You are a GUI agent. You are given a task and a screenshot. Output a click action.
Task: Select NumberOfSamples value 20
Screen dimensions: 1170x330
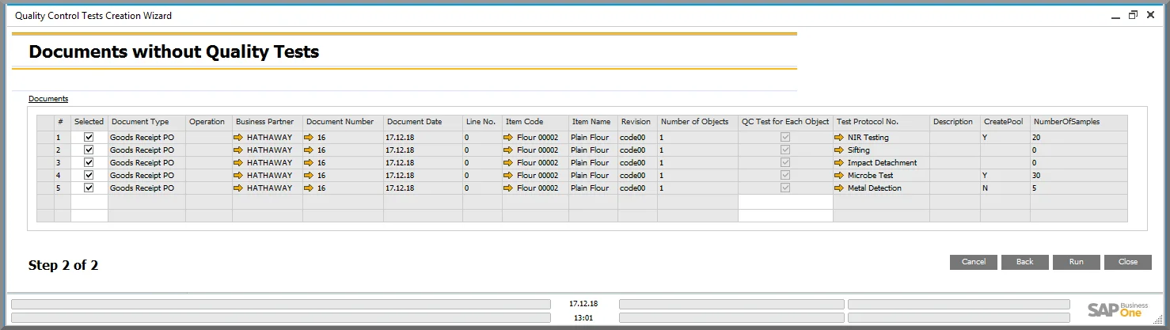(x=1079, y=137)
